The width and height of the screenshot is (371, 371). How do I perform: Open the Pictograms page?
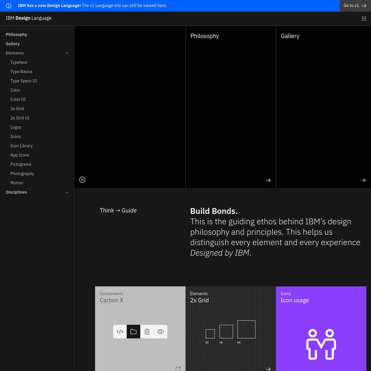(x=21, y=164)
